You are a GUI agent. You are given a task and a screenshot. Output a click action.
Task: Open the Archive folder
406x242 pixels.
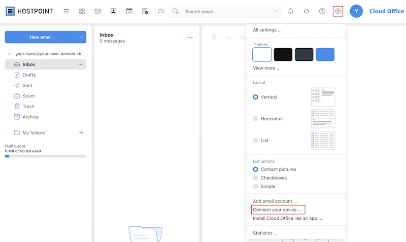[x=30, y=117]
